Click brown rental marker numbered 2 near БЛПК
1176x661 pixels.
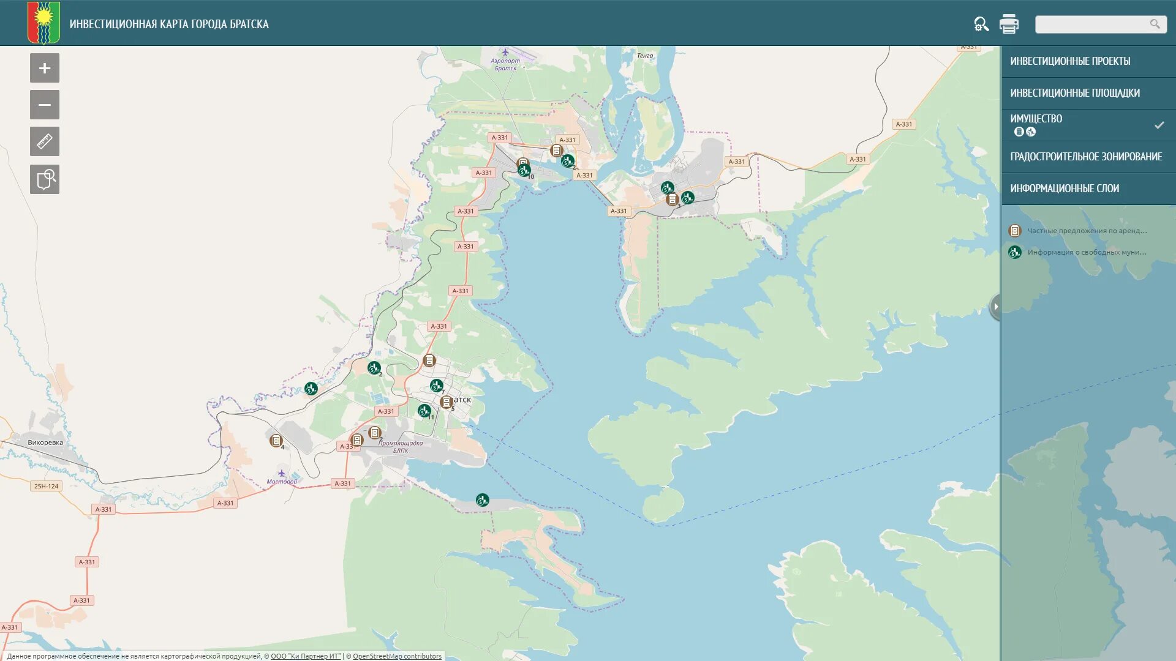click(375, 433)
